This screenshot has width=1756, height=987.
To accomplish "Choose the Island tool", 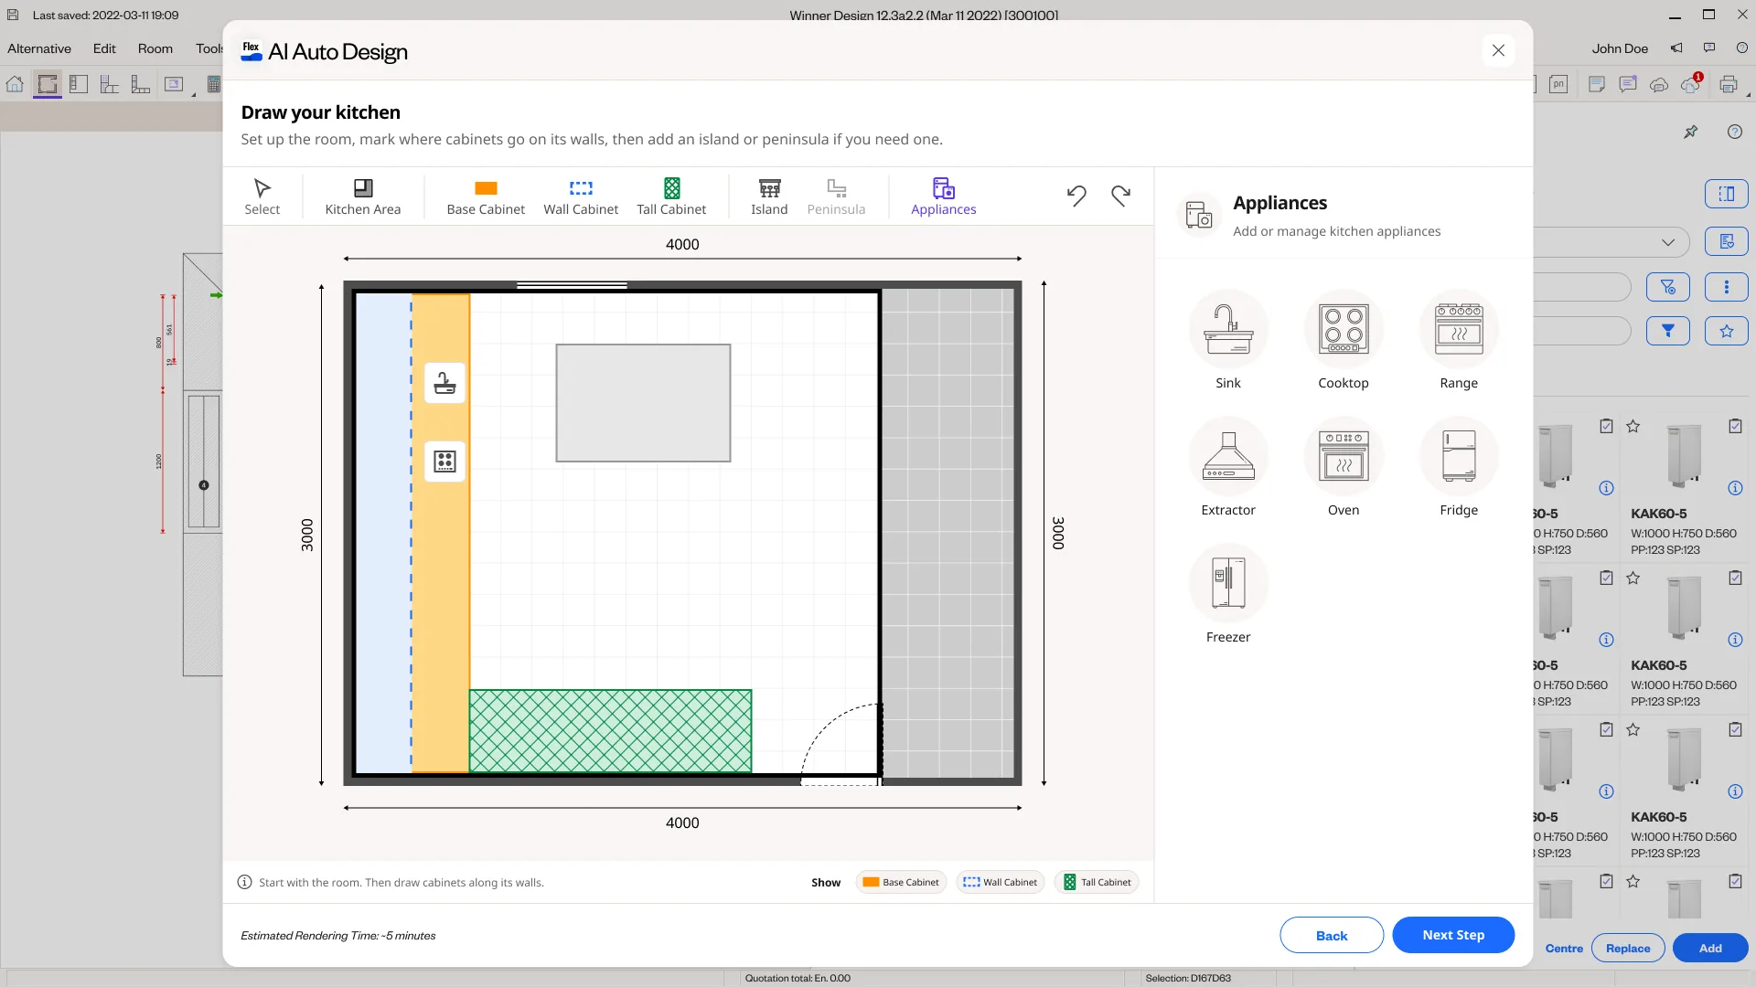I will [769, 196].
